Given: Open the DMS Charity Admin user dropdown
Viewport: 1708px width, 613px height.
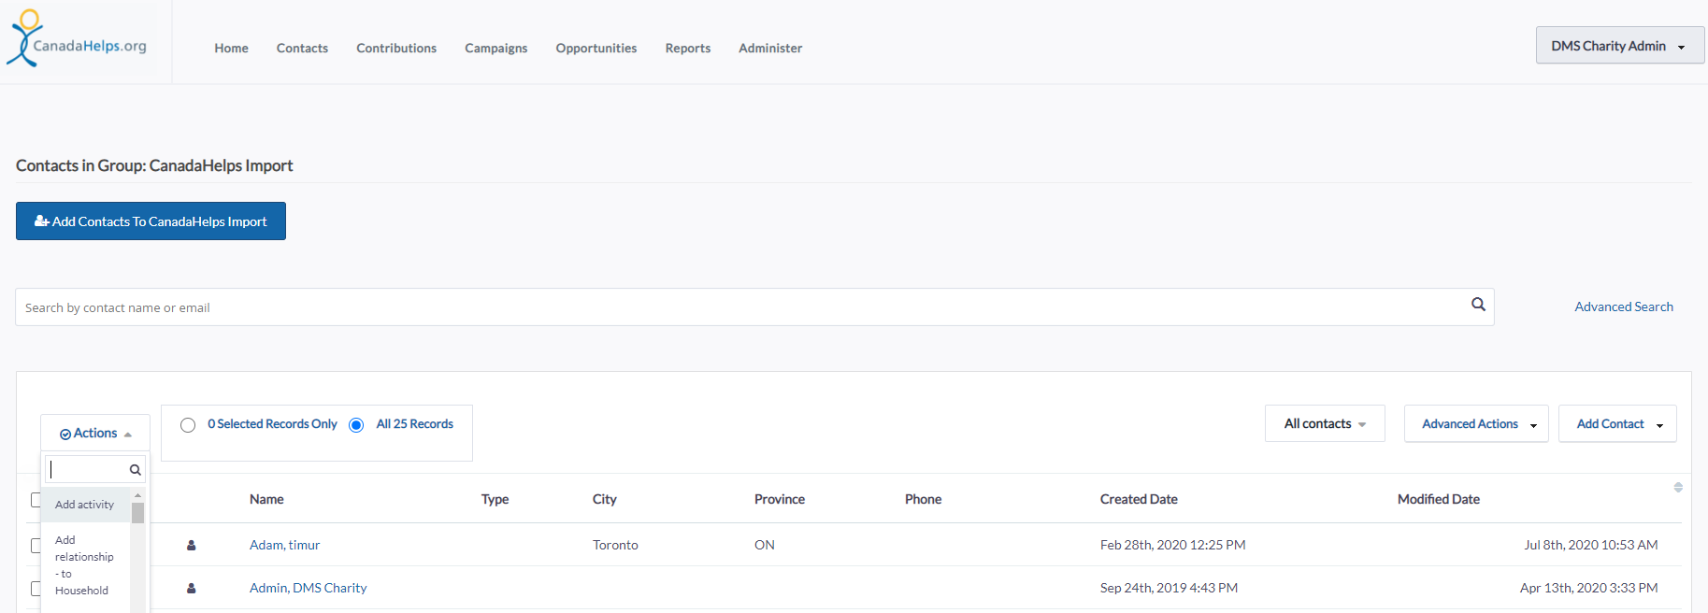Looking at the screenshot, I should [1619, 46].
